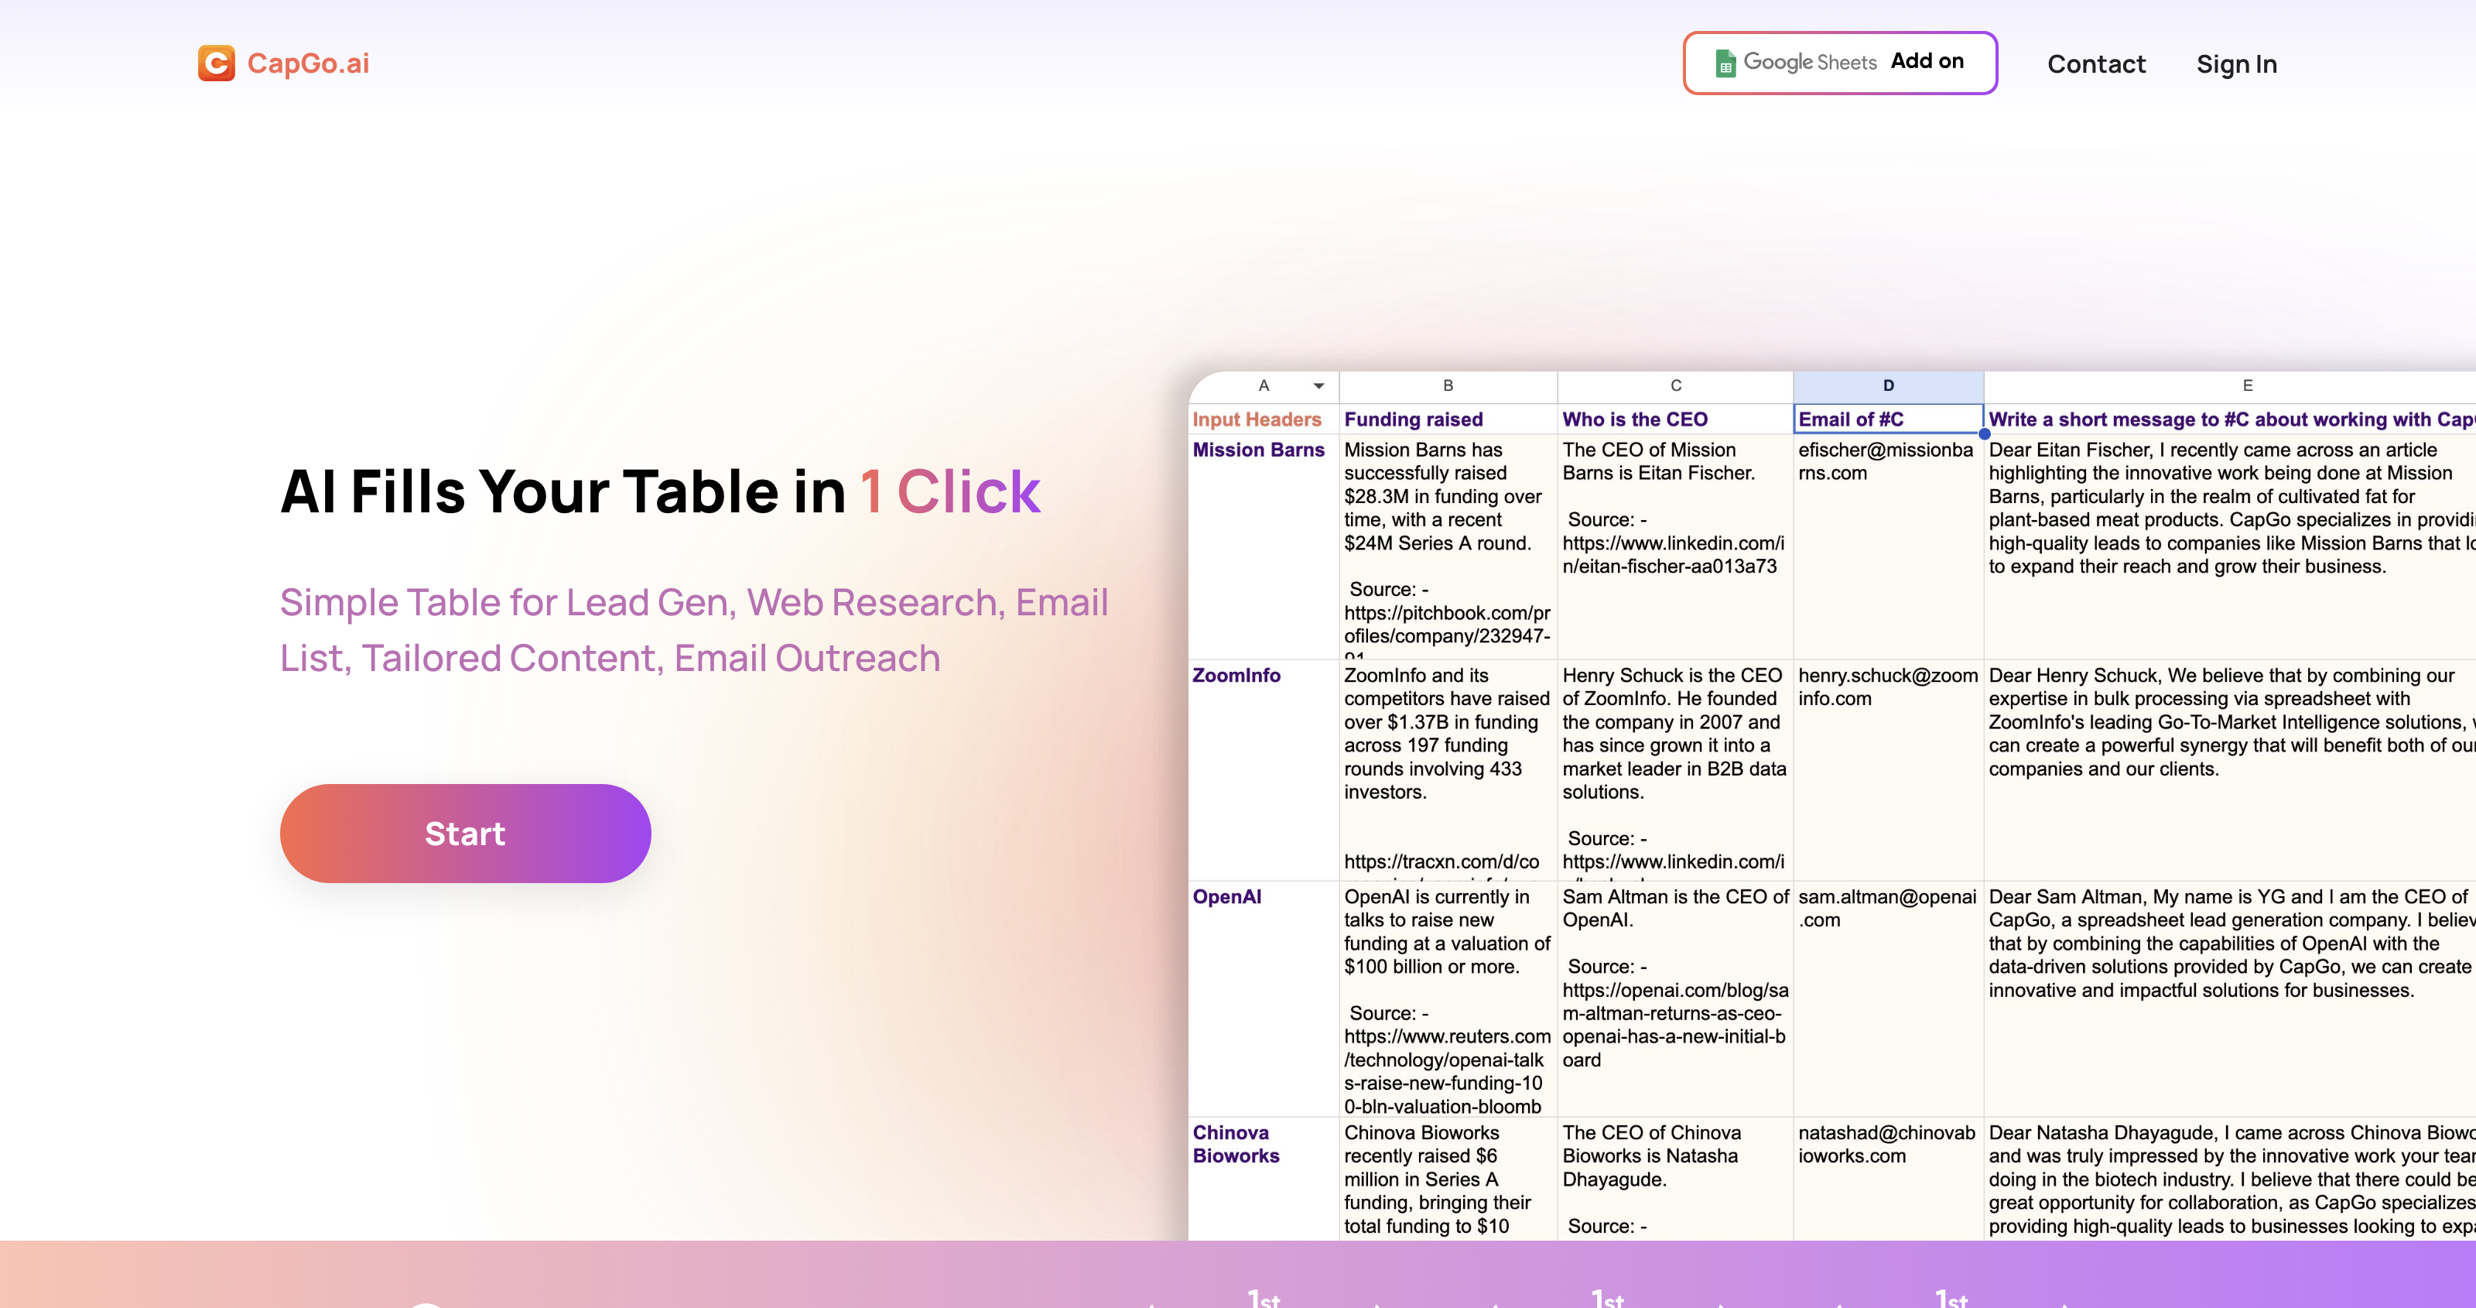Select the 'Chinova Bioworks' row label
This screenshot has height=1308, width=2476.
(x=1263, y=1178)
